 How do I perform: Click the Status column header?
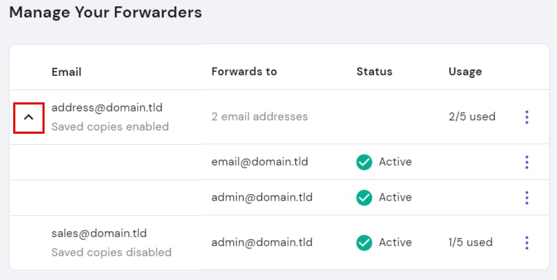(x=374, y=72)
